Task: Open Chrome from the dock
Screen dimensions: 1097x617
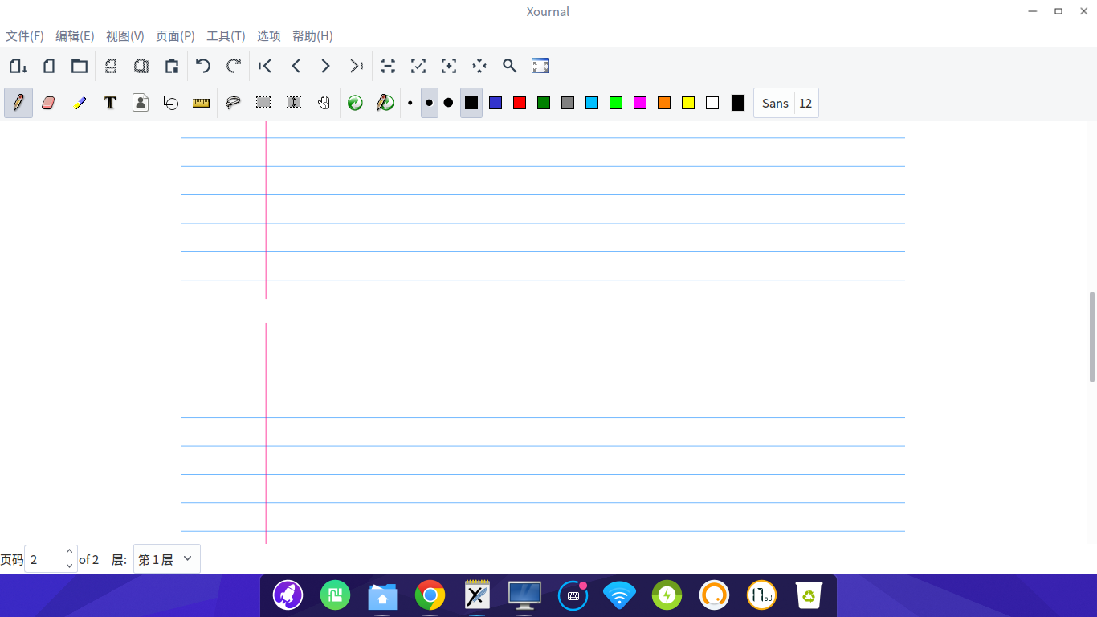Action: [430, 595]
